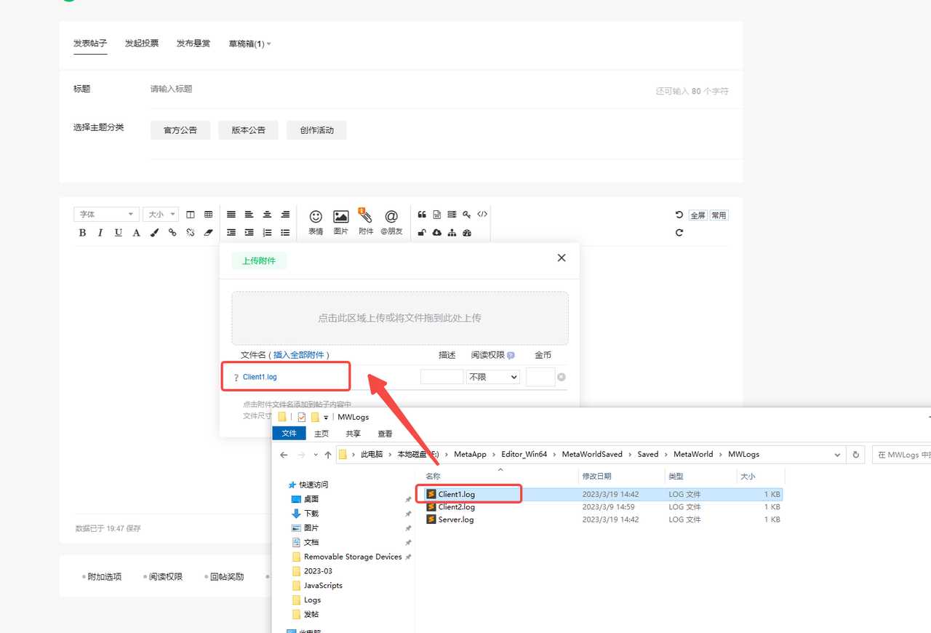
Task: Click the key hidden-content icon
Action: tap(467, 215)
